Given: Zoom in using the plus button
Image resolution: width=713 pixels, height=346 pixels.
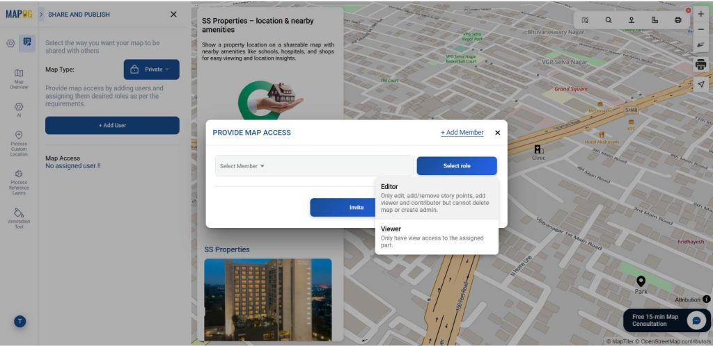Looking at the screenshot, I should click(700, 14).
